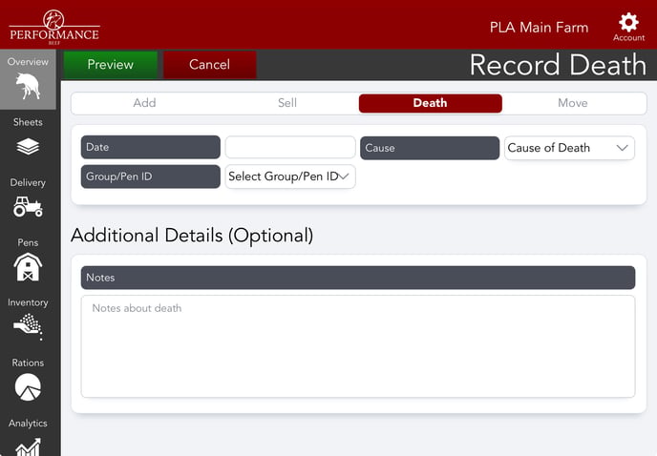Open the Sheets stacked layers icon
The height and width of the screenshot is (456, 657).
tap(29, 146)
